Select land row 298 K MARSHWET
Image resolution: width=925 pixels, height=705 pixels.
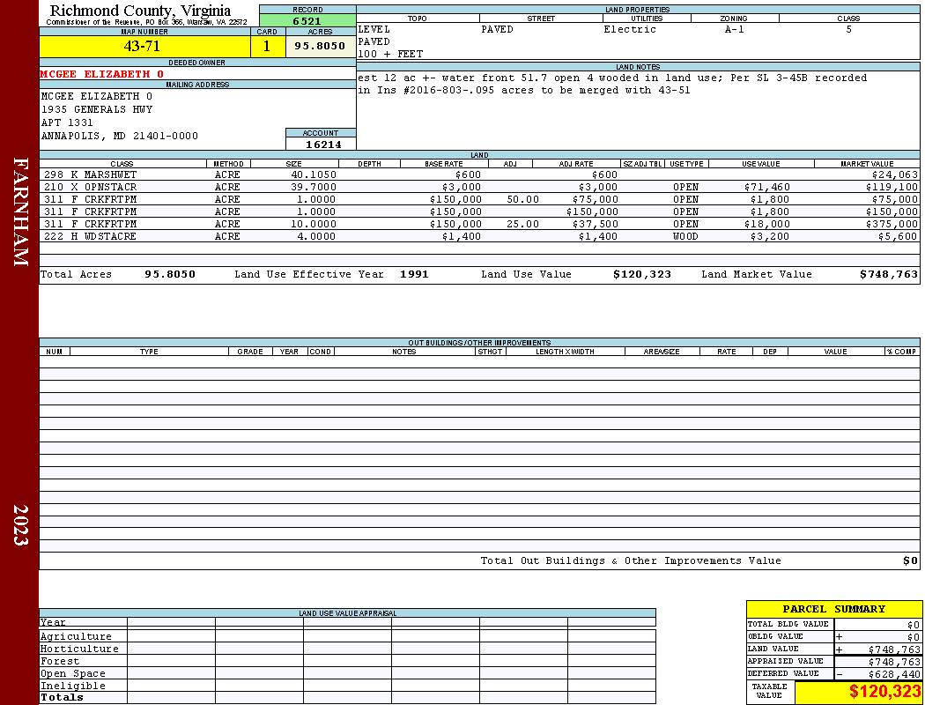coord(479,174)
